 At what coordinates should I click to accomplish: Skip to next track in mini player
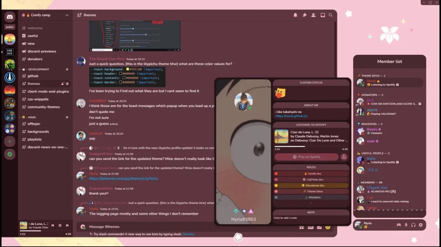pos(67,225)
